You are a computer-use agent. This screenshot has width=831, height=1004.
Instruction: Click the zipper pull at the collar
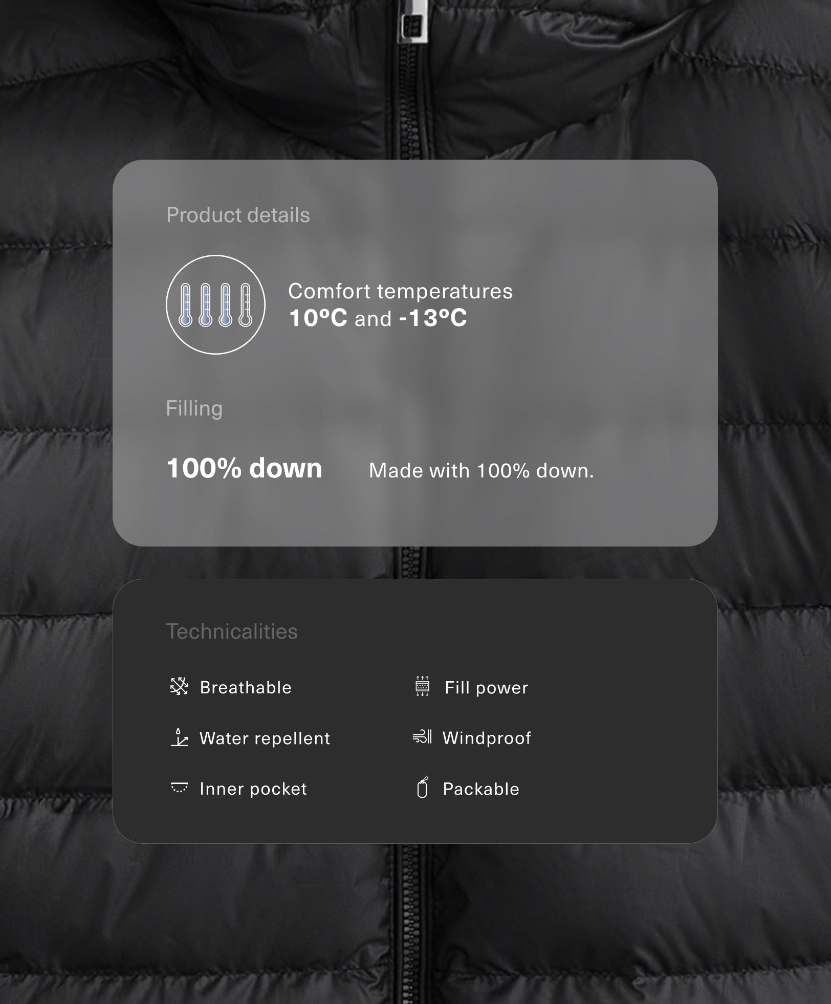click(412, 20)
